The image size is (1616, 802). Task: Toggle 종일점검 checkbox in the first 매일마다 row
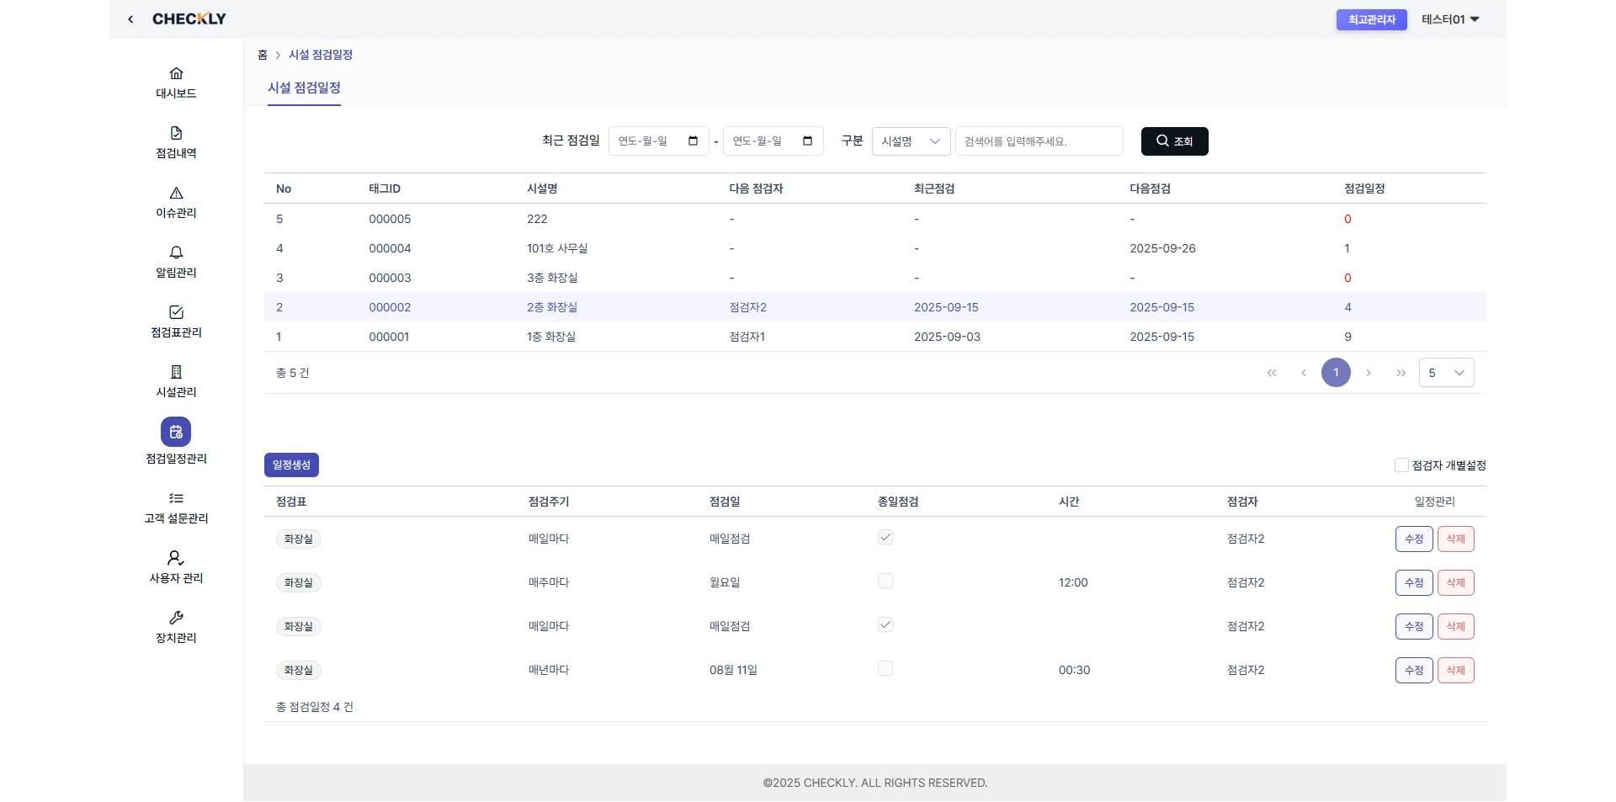(x=885, y=537)
